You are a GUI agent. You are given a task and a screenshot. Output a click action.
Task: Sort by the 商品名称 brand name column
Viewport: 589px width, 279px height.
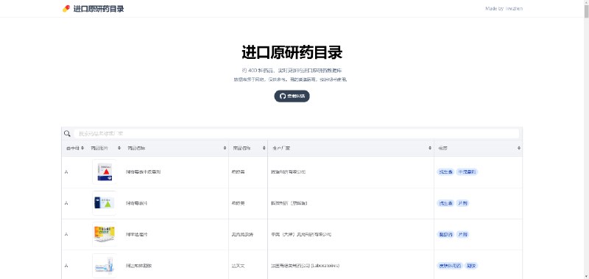click(248, 148)
